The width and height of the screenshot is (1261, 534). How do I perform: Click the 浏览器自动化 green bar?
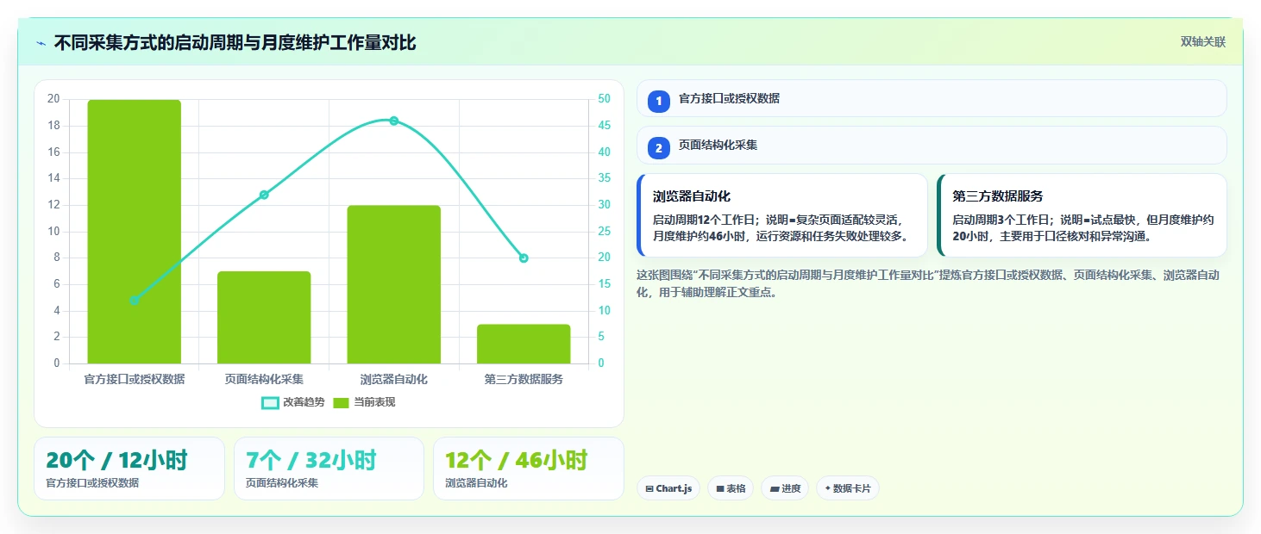394,284
